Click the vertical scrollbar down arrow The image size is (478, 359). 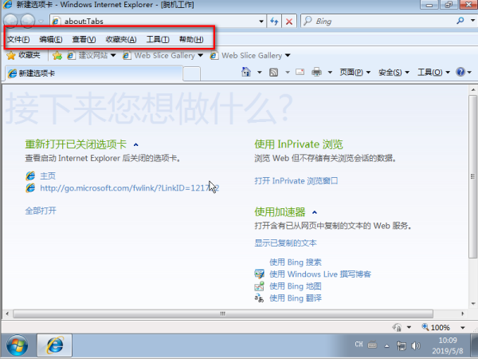click(473, 304)
